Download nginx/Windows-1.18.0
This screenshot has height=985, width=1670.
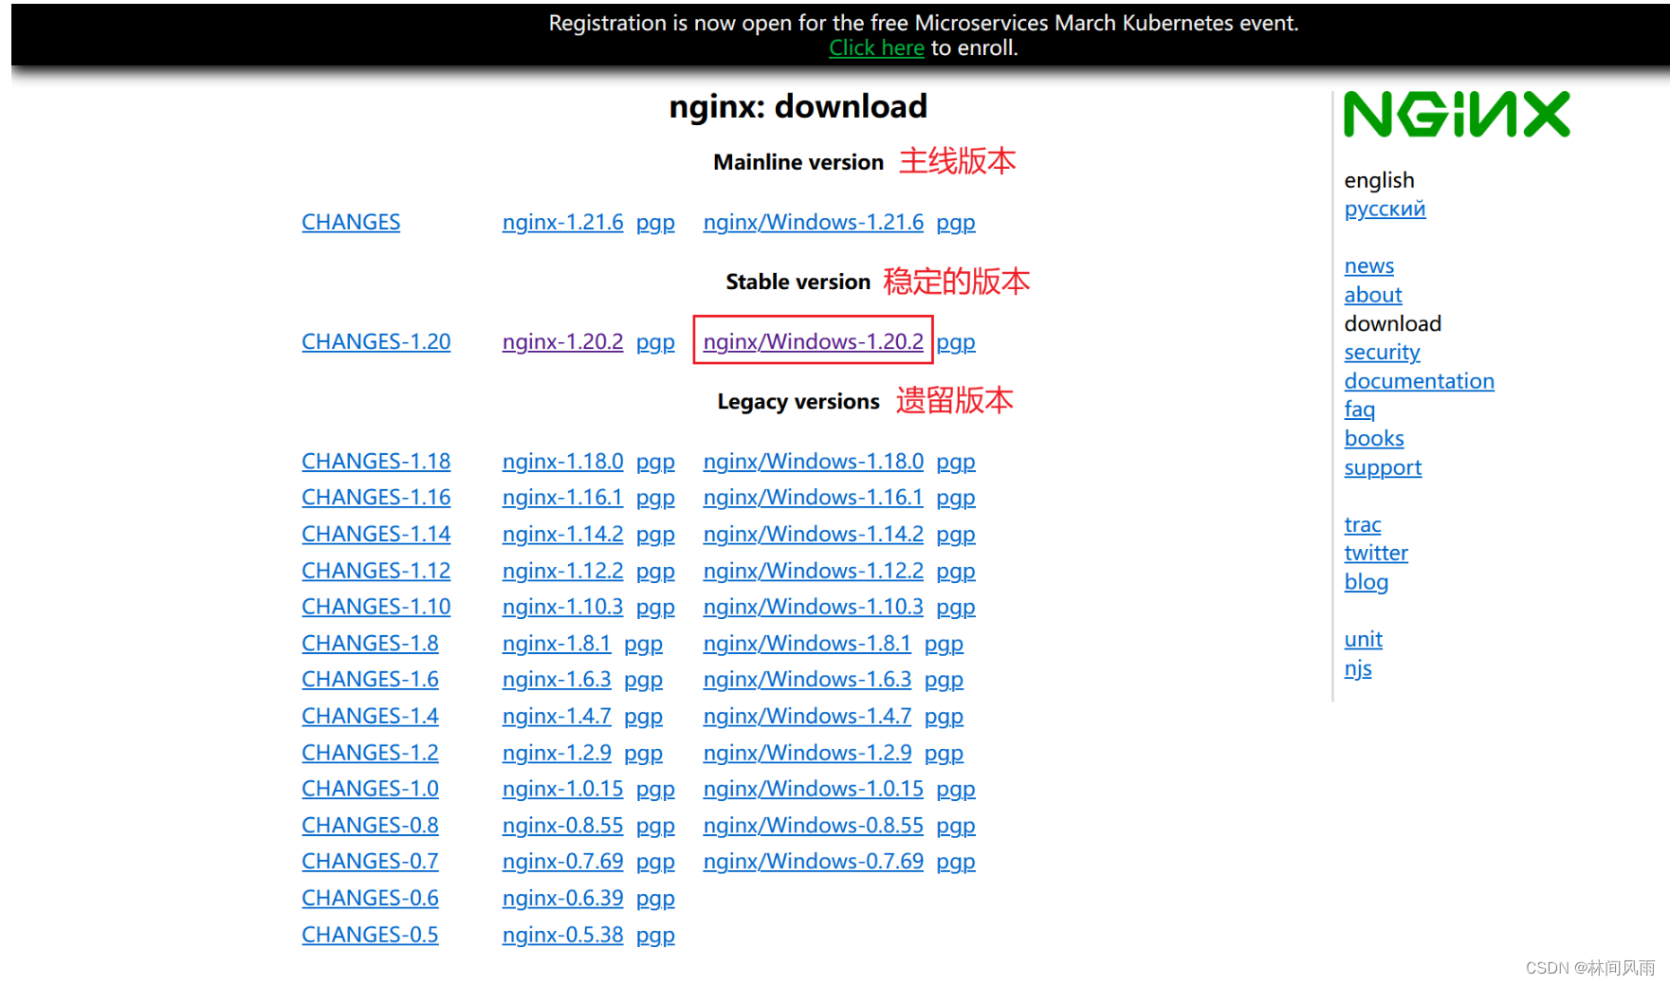click(x=813, y=461)
